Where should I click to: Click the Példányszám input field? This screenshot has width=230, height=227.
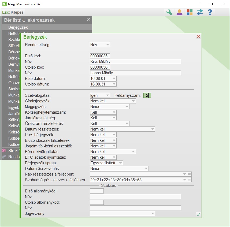tap(147, 95)
